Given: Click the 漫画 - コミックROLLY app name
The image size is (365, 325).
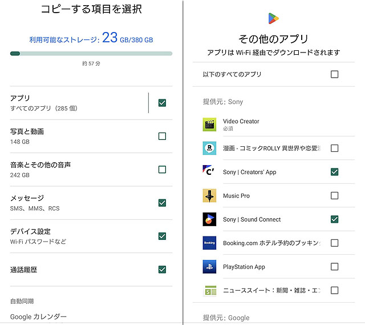Looking at the screenshot, I should [272, 149].
